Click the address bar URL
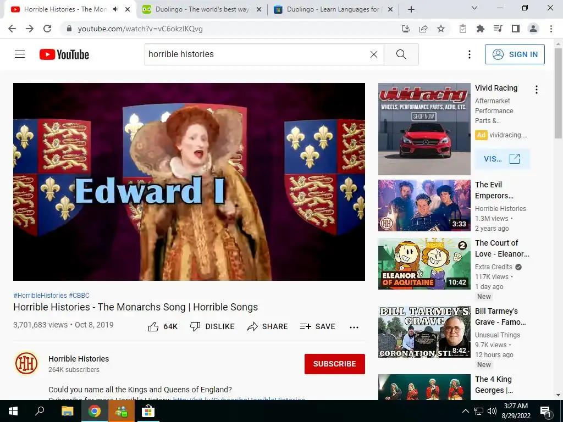 pos(140,29)
